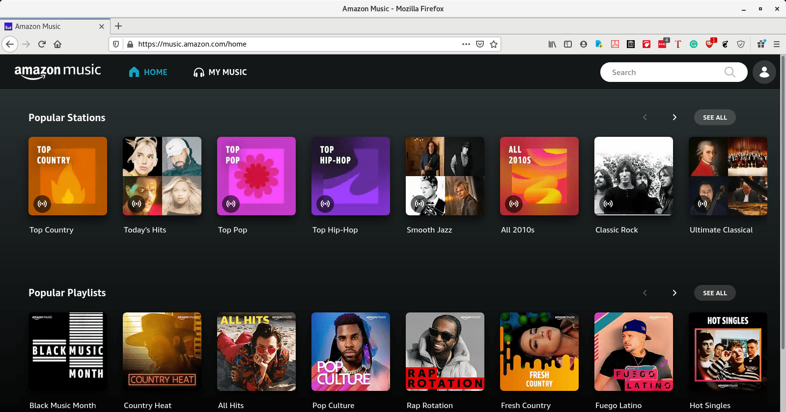The height and width of the screenshot is (412, 786).
Task: Open the Ultimate Classical station title
Action: tap(721, 230)
